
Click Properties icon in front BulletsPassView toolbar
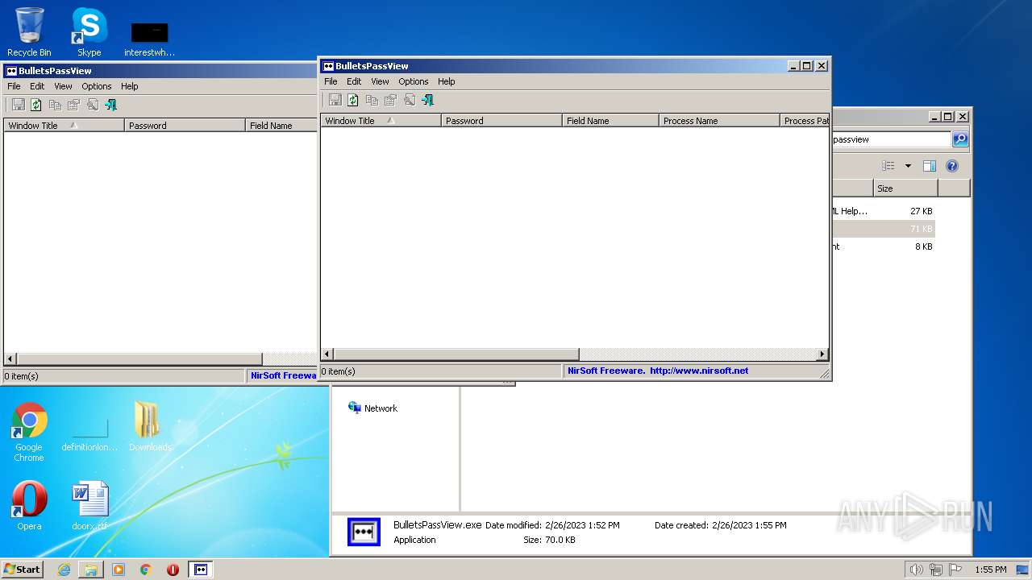[x=390, y=100]
